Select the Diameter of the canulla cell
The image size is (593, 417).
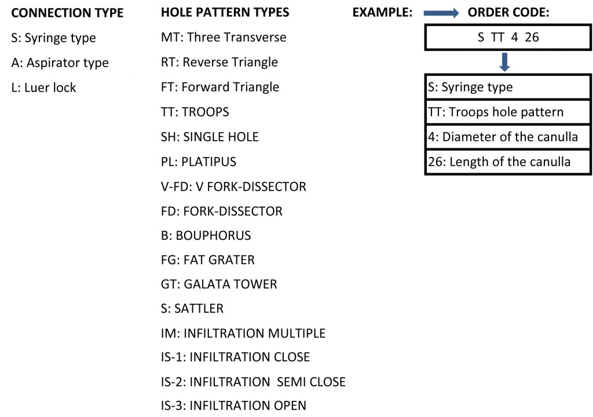(507, 137)
